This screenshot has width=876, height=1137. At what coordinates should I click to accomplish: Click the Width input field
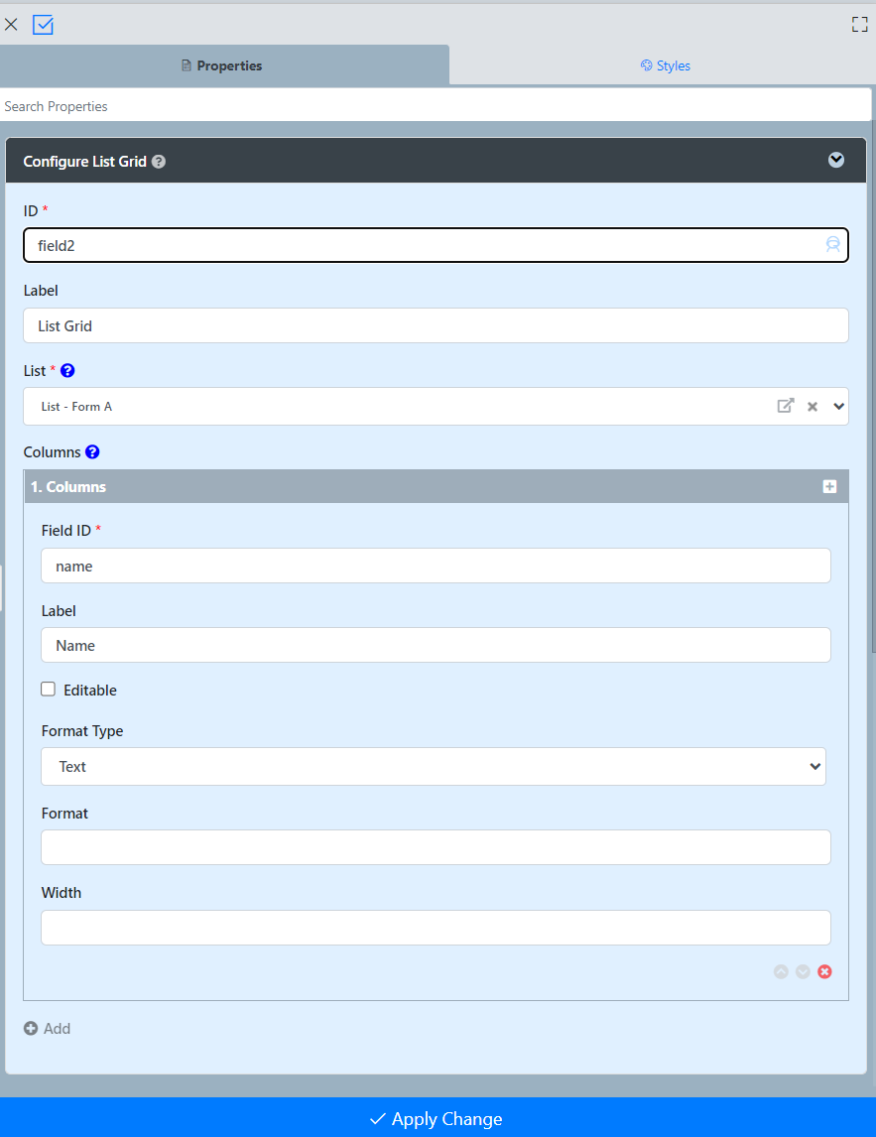click(x=436, y=928)
